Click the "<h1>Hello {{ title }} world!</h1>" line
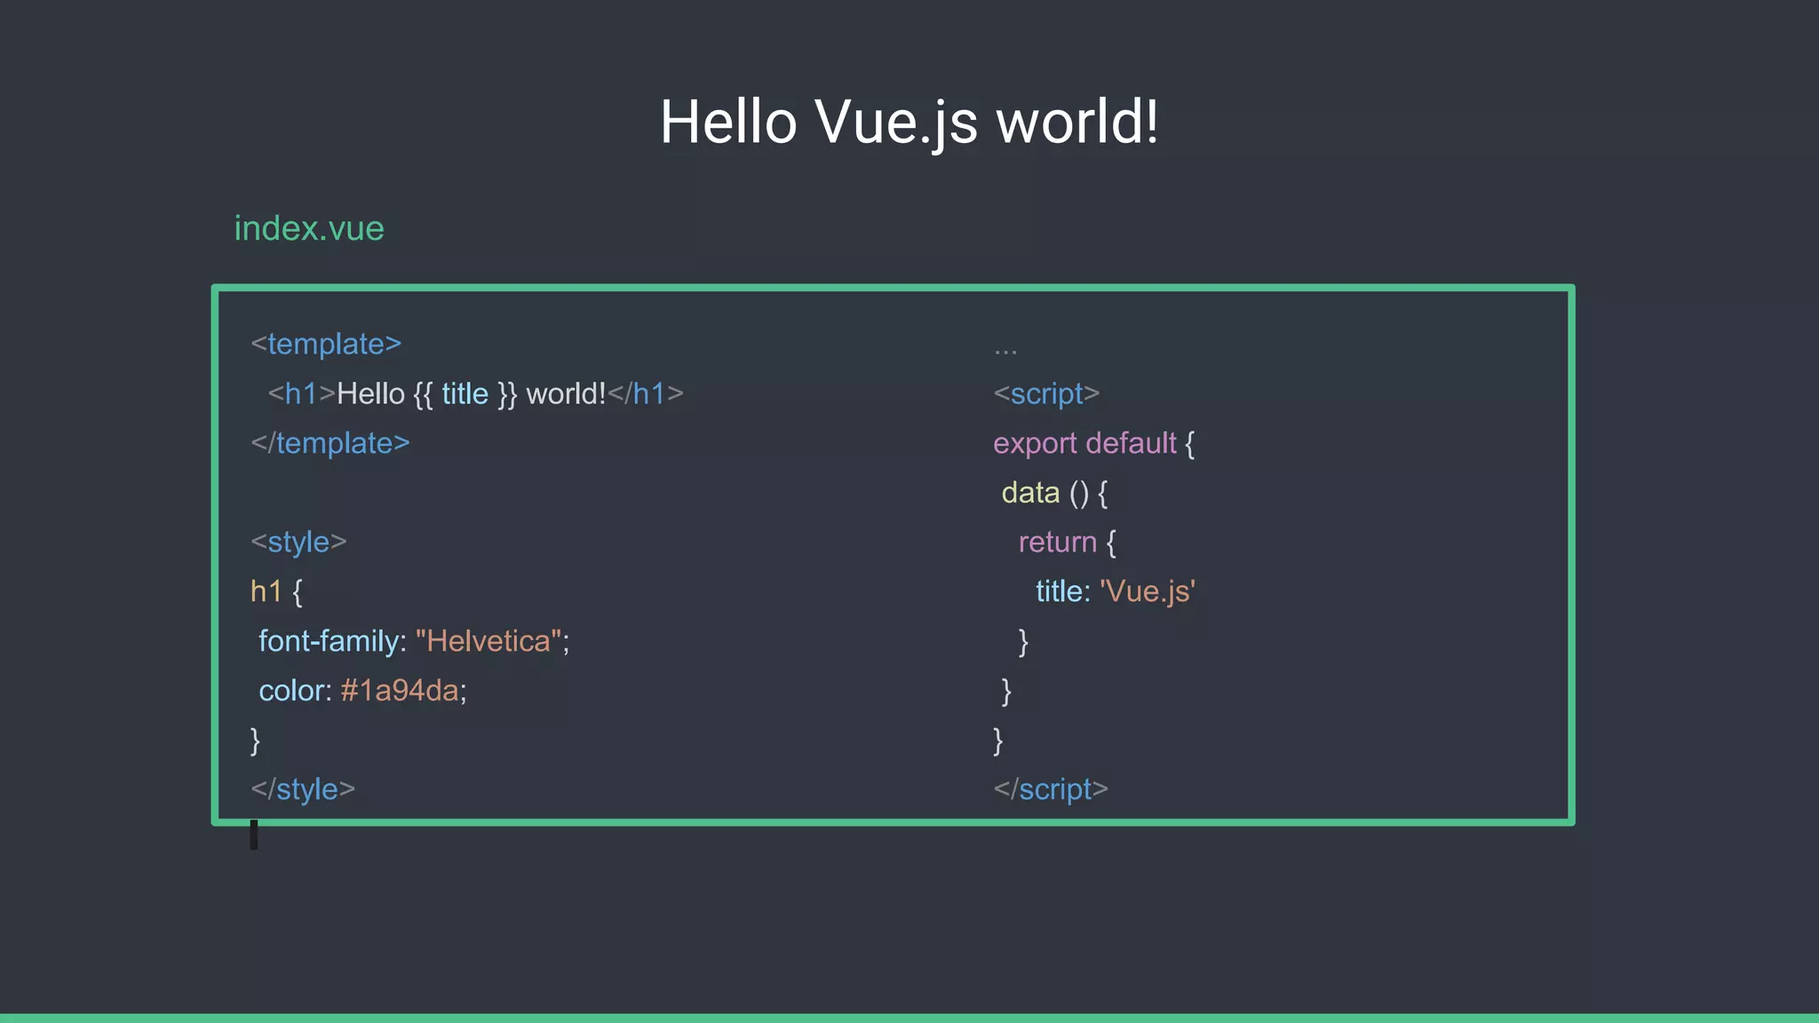This screenshot has height=1023, width=1819. click(x=475, y=393)
